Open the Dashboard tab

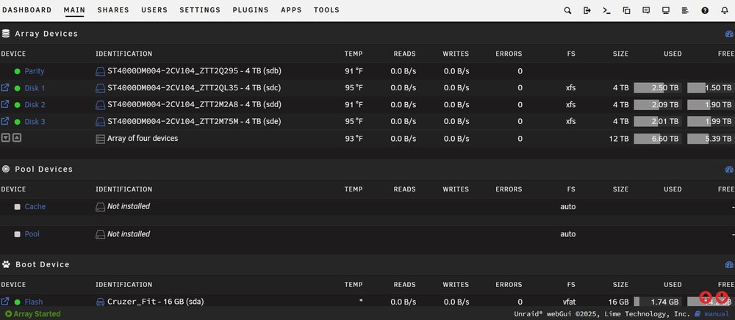[26, 10]
